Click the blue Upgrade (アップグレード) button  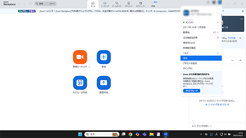pyautogui.click(x=192, y=91)
